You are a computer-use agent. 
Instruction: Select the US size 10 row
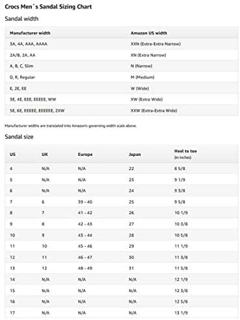[x=122, y=235]
